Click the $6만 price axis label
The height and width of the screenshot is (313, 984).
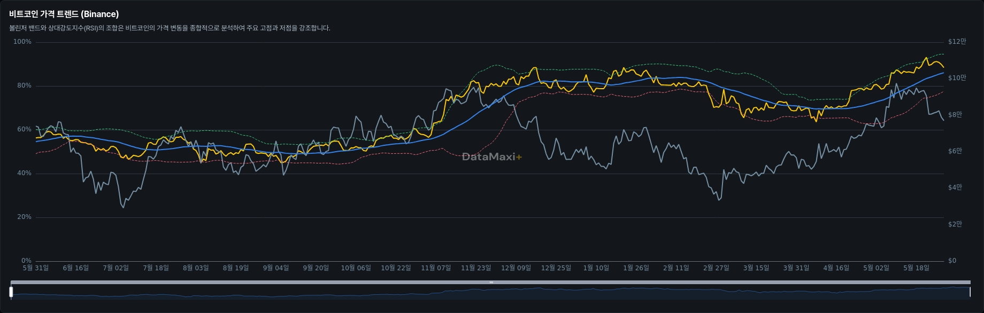tap(955, 151)
